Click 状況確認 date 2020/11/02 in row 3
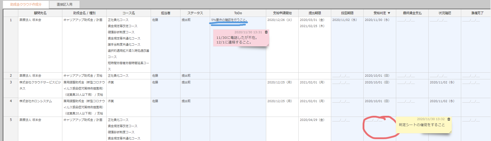 [x=442, y=82]
